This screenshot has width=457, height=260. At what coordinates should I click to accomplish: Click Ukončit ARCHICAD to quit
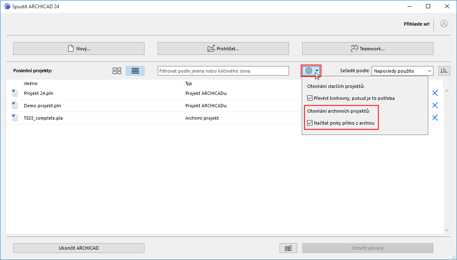coord(78,248)
